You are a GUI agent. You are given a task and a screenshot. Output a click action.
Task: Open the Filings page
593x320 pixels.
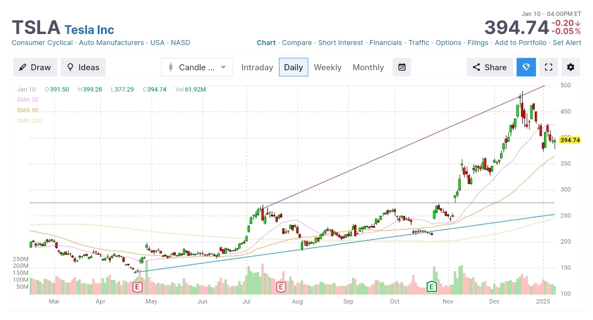click(x=478, y=43)
